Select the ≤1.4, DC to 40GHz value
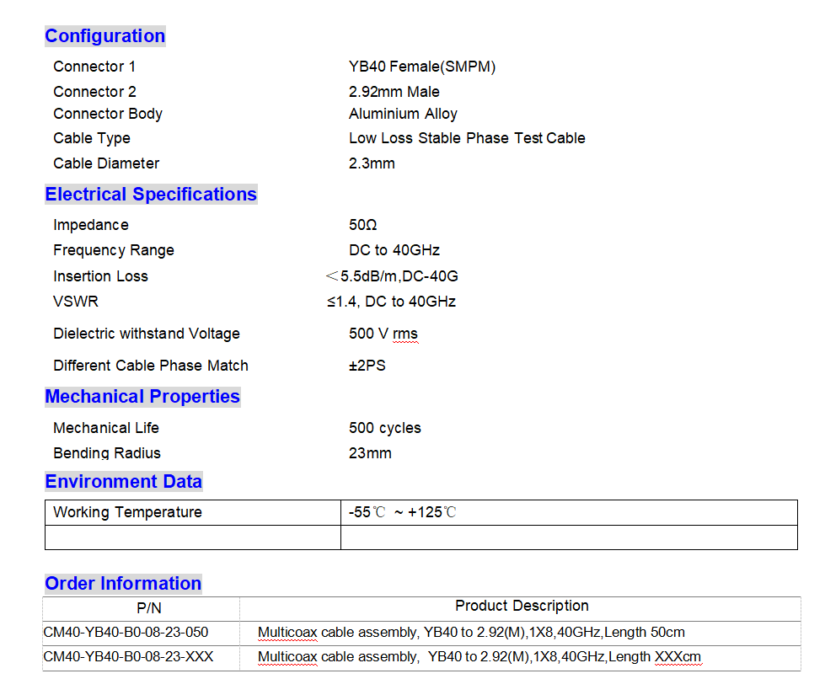This screenshot has height=695, width=825. [392, 302]
